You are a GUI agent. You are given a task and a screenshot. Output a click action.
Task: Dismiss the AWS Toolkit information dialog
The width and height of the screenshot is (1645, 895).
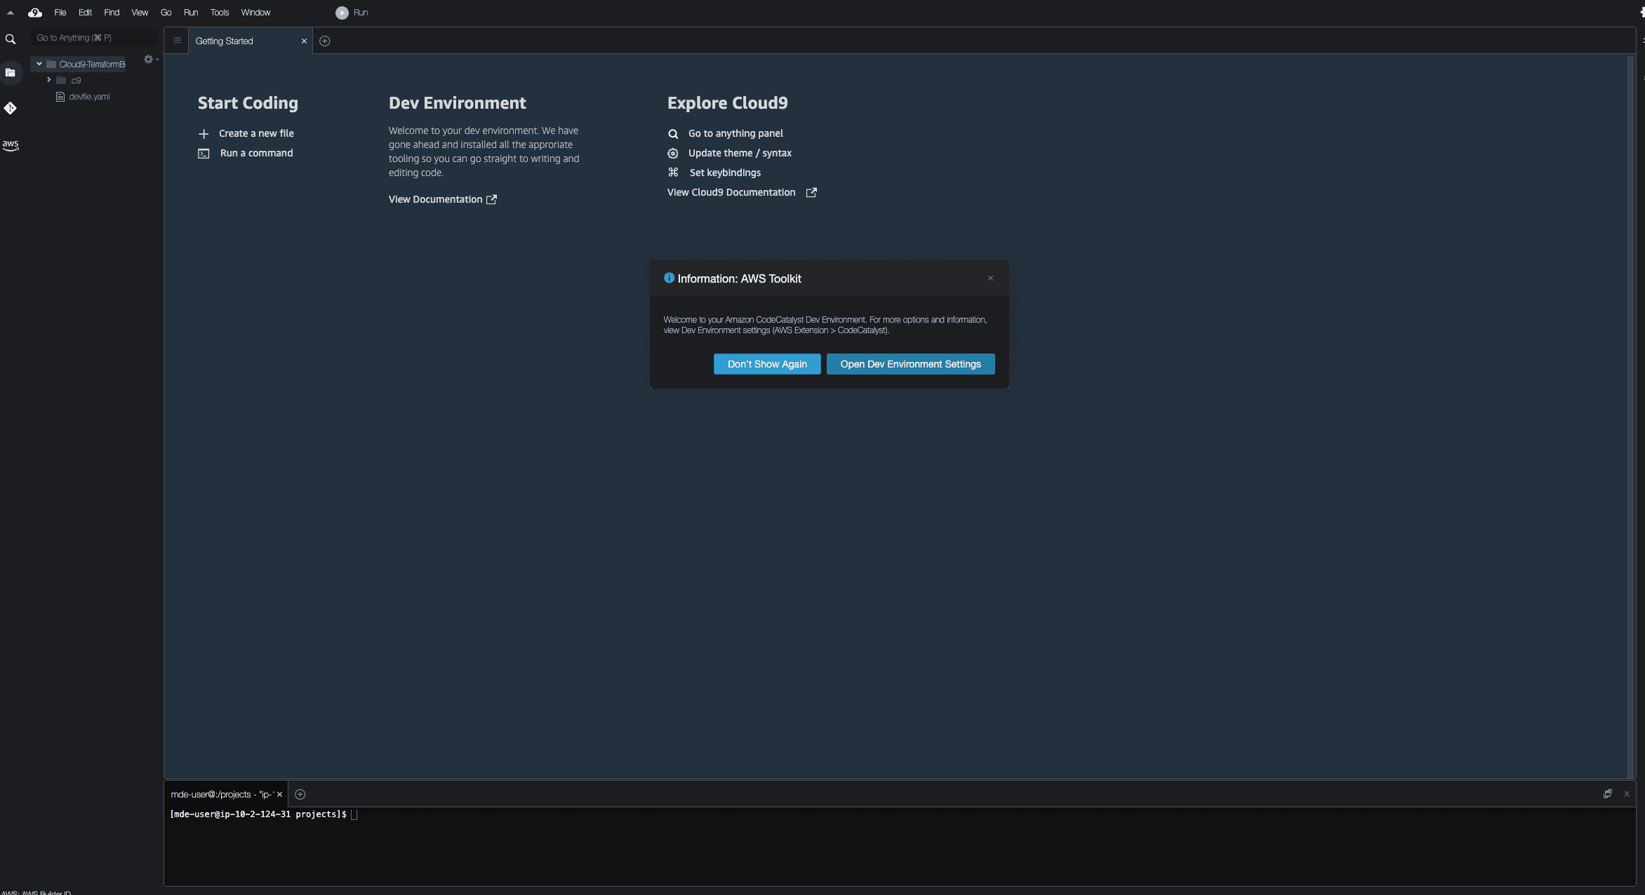pyautogui.click(x=990, y=278)
